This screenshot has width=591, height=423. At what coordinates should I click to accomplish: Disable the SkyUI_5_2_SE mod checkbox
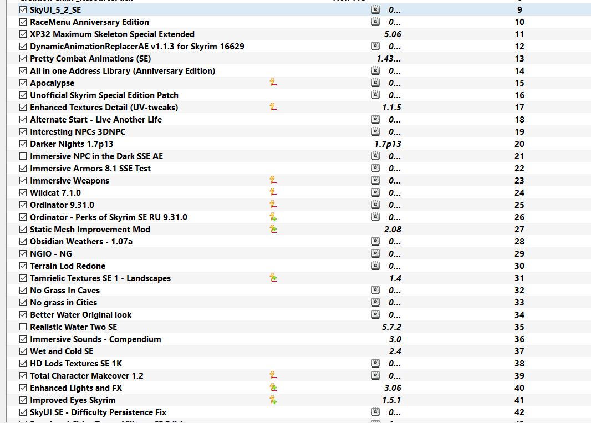[x=23, y=10]
